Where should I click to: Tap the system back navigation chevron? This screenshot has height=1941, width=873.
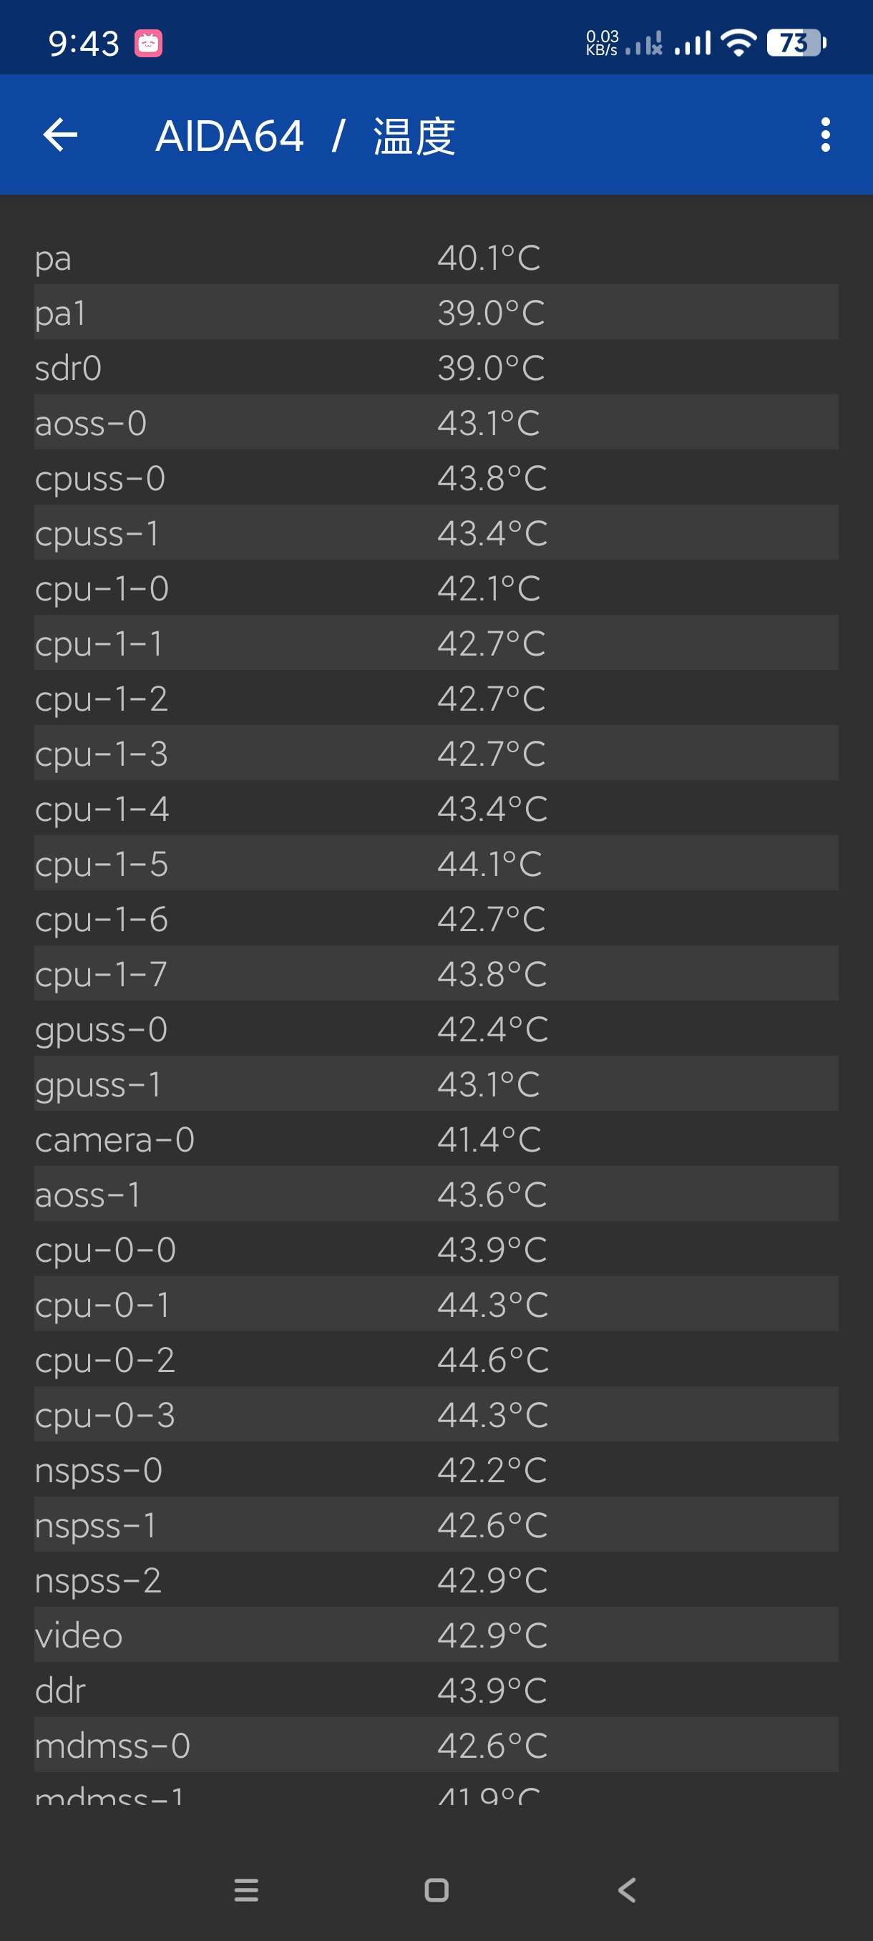pos(627,1889)
